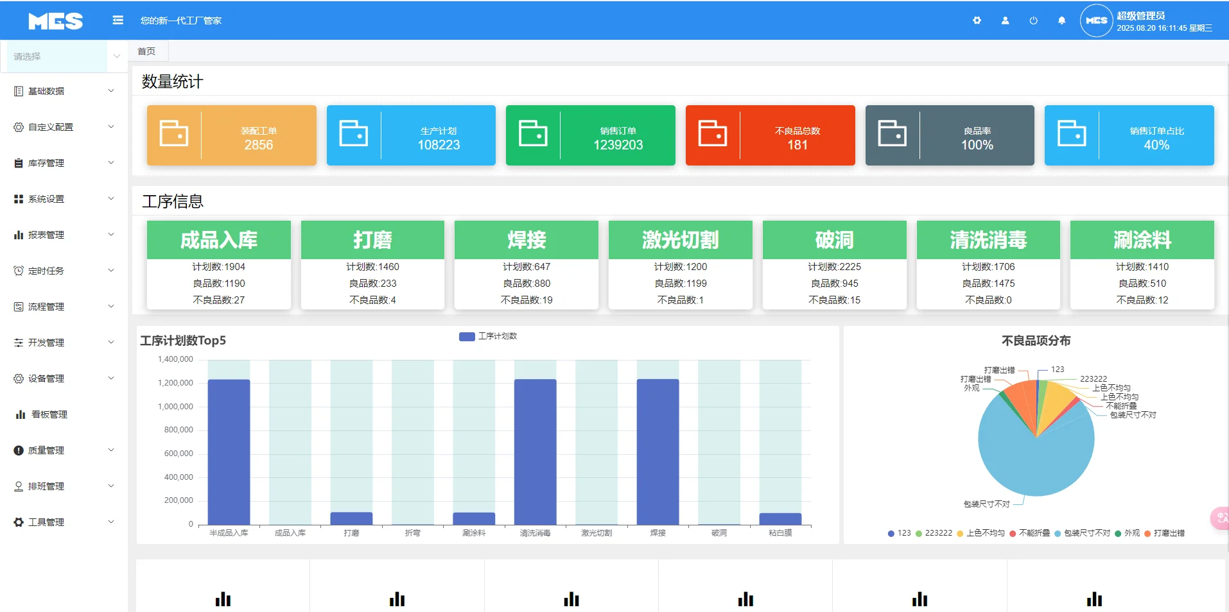Click the 破洞 process card header

click(x=835, y=240)
